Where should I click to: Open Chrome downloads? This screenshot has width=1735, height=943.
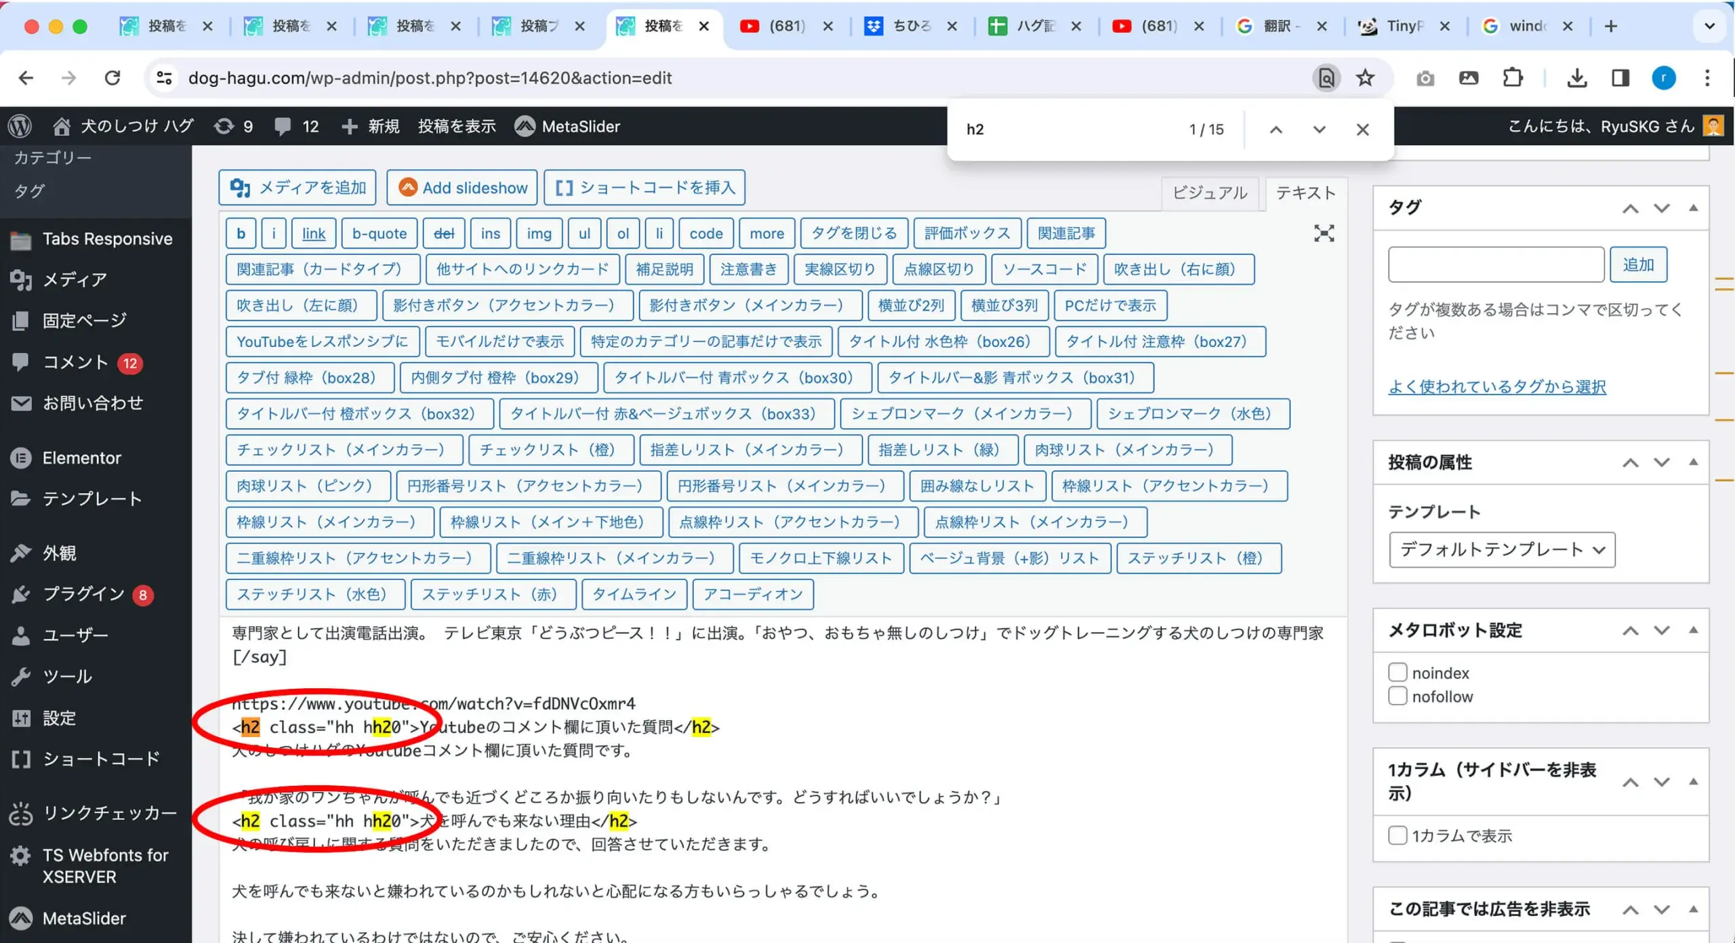point(1577,78)
